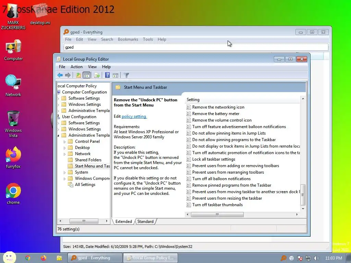Click the Back arrow in Group Policy toolbar
The height and width of the screenshot is (263, 351).
click(x=60, y=75)
